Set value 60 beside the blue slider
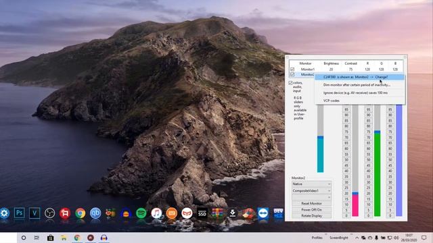Screen dimensions: 433x243 [x=390, y=148]
